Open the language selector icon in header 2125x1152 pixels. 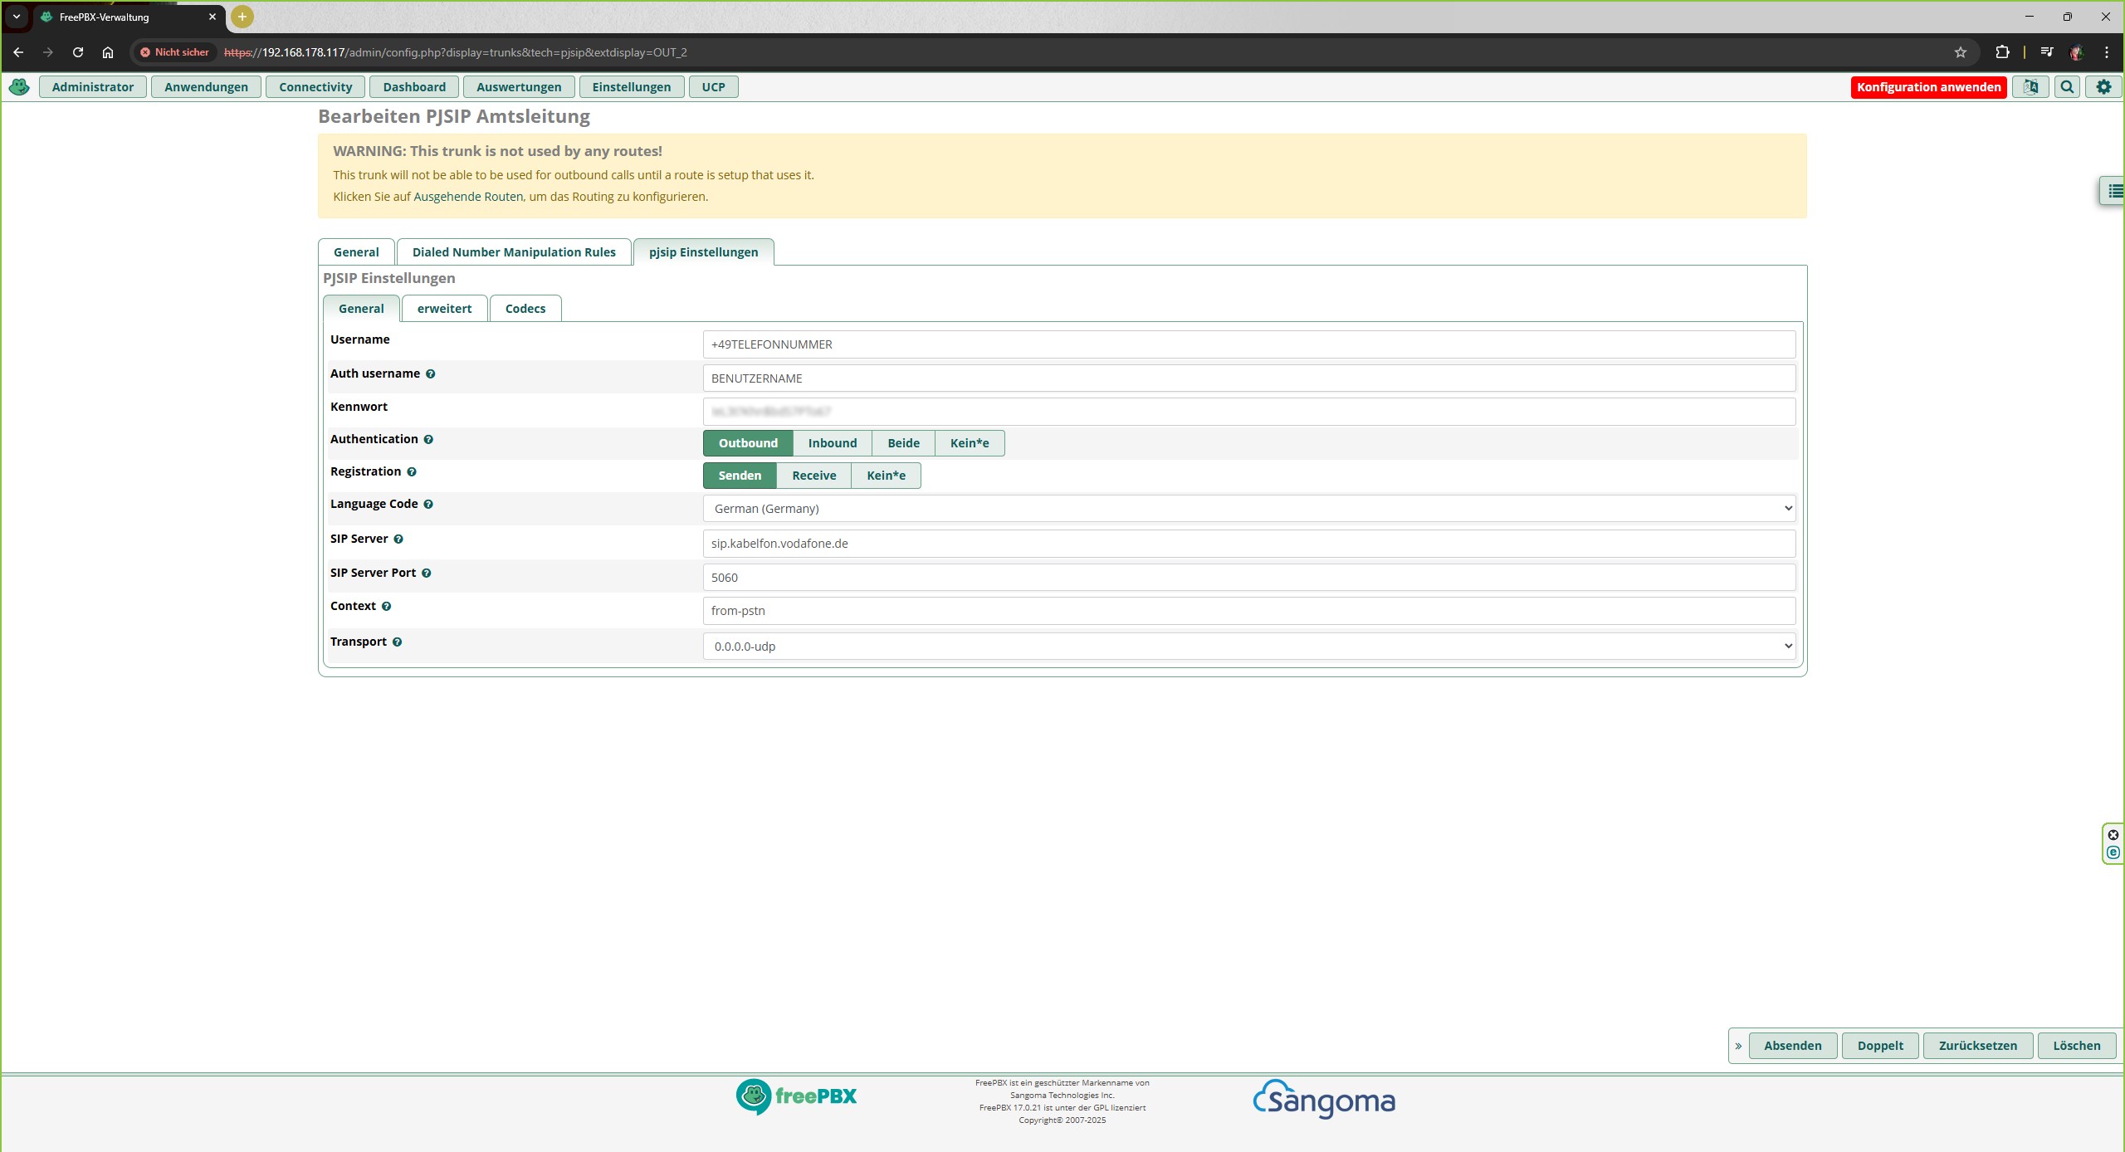tap(2030, 86)
